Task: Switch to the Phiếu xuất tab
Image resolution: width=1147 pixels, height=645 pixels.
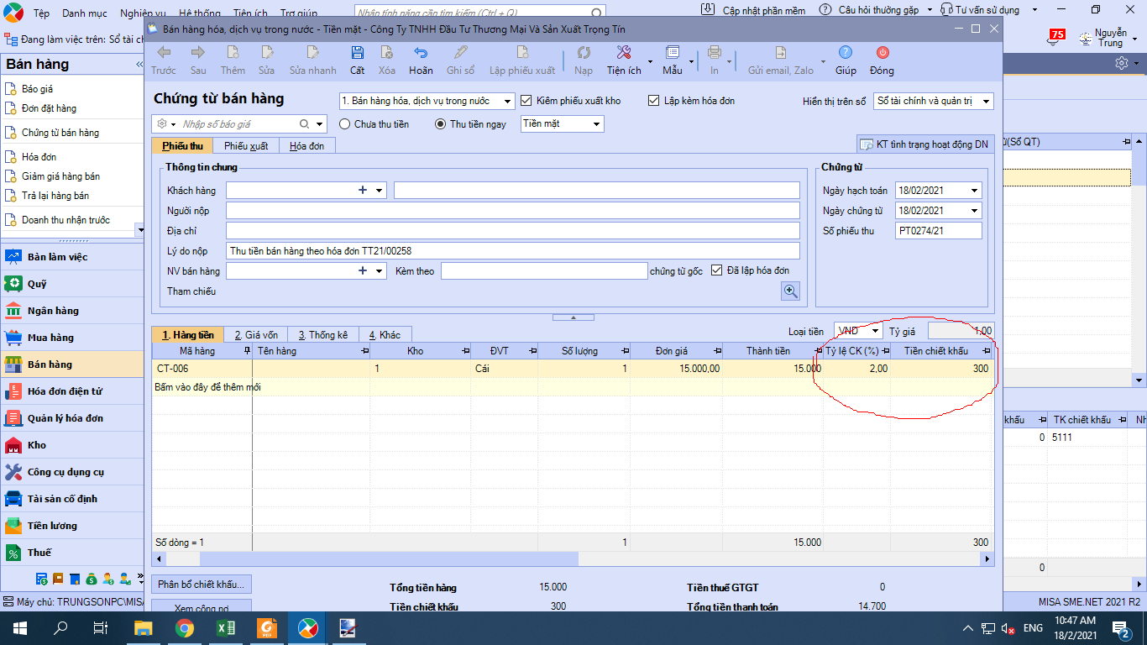Action: 246,146
